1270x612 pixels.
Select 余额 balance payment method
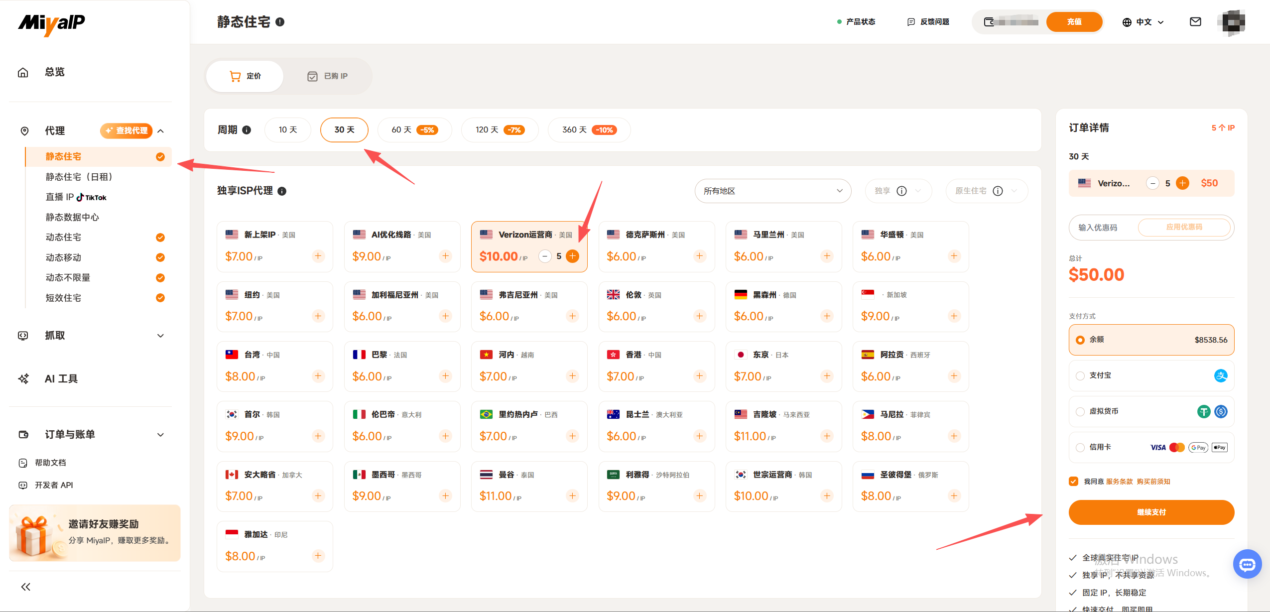(x=1151, y=340)
